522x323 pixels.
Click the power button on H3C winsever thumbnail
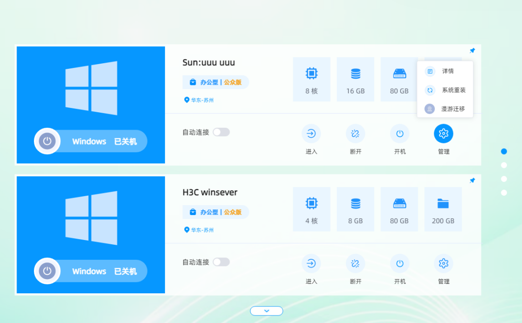[47, 271]
